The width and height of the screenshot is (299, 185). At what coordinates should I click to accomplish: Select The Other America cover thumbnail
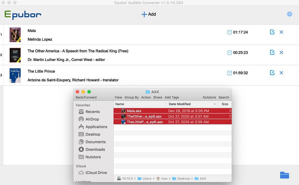15,55
